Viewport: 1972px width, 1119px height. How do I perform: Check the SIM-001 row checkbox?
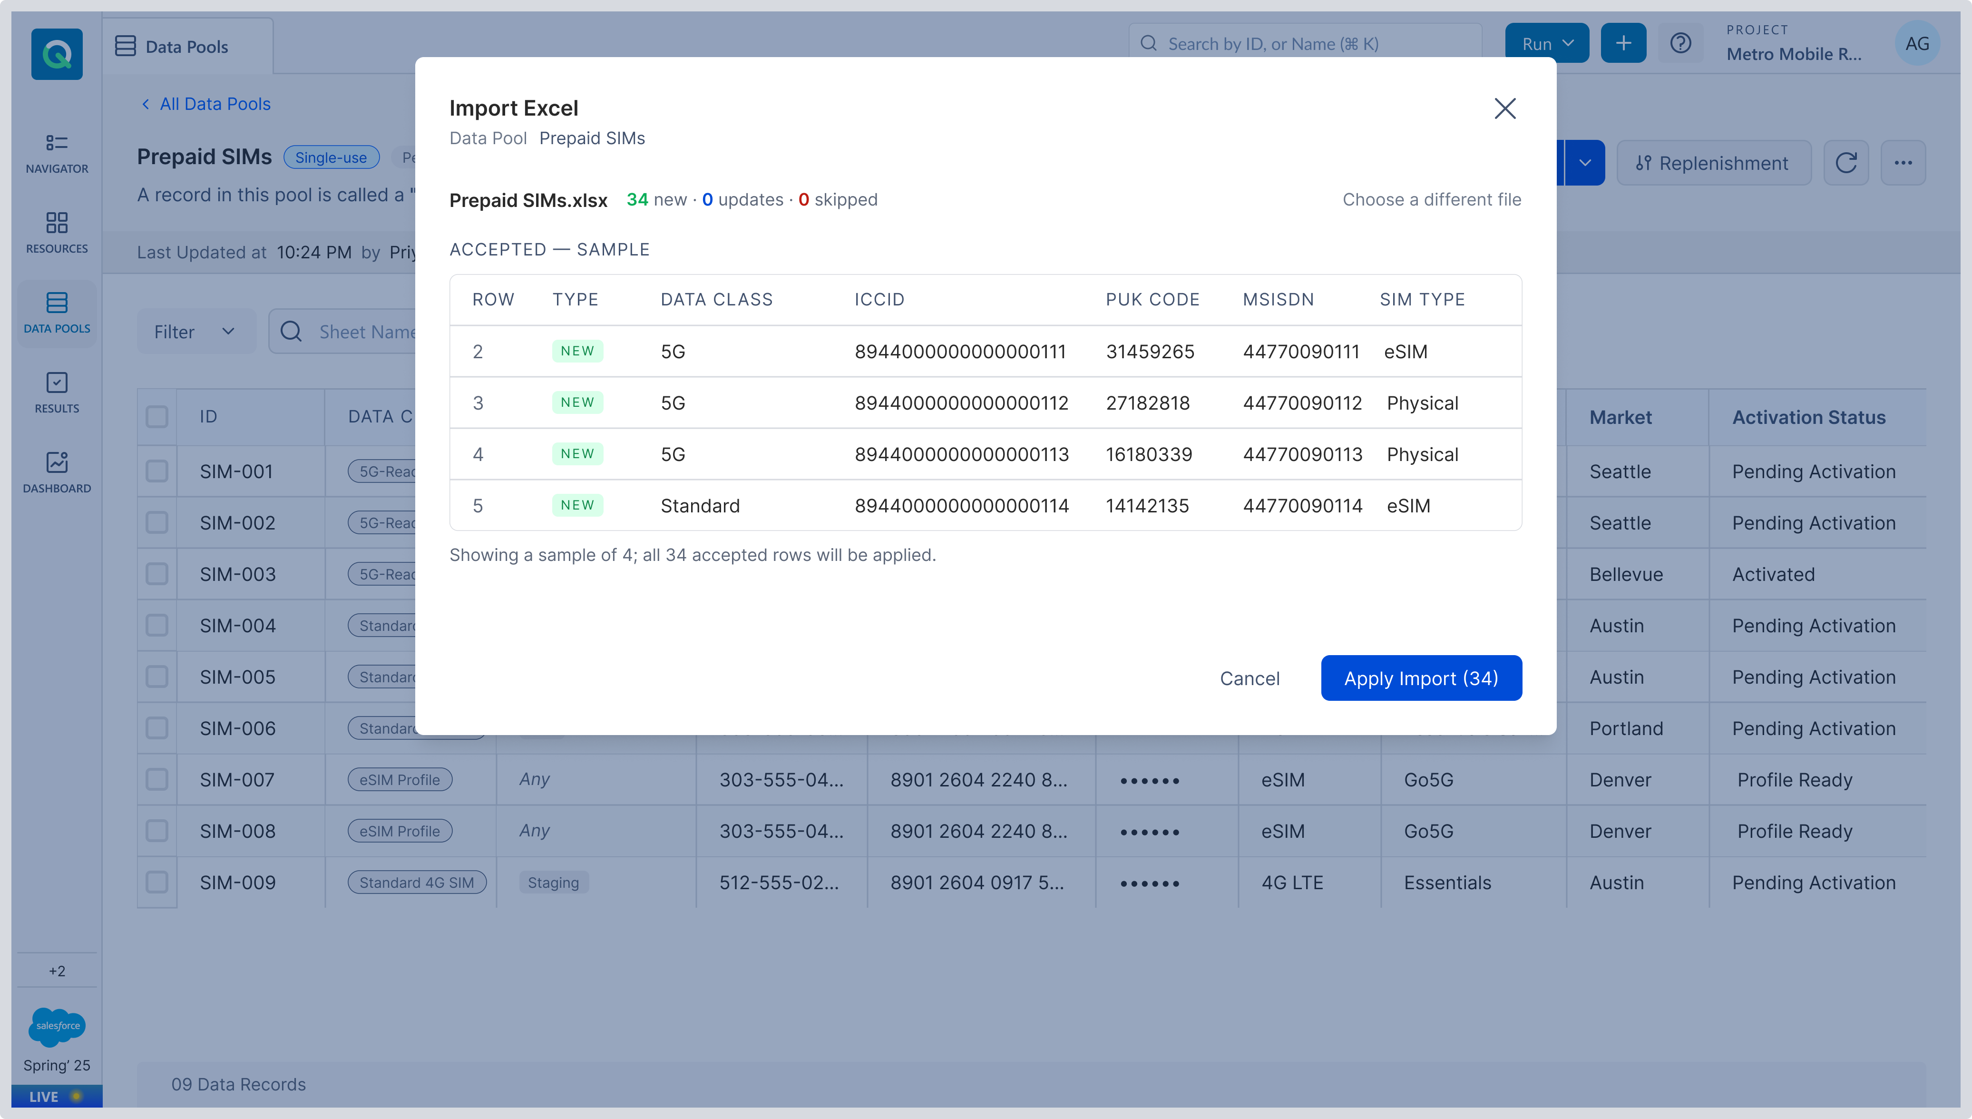coord(156,471)
